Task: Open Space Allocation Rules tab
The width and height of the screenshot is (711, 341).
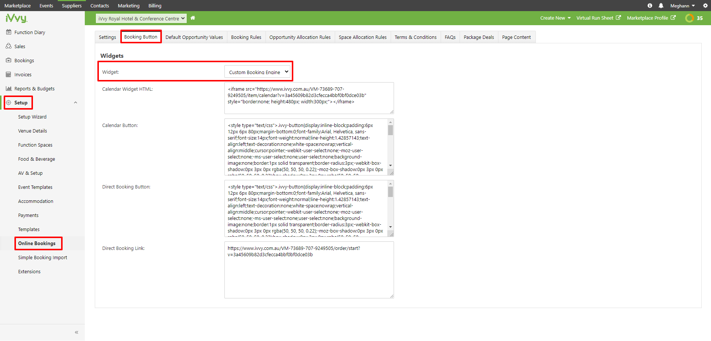Action: [363, 37]
